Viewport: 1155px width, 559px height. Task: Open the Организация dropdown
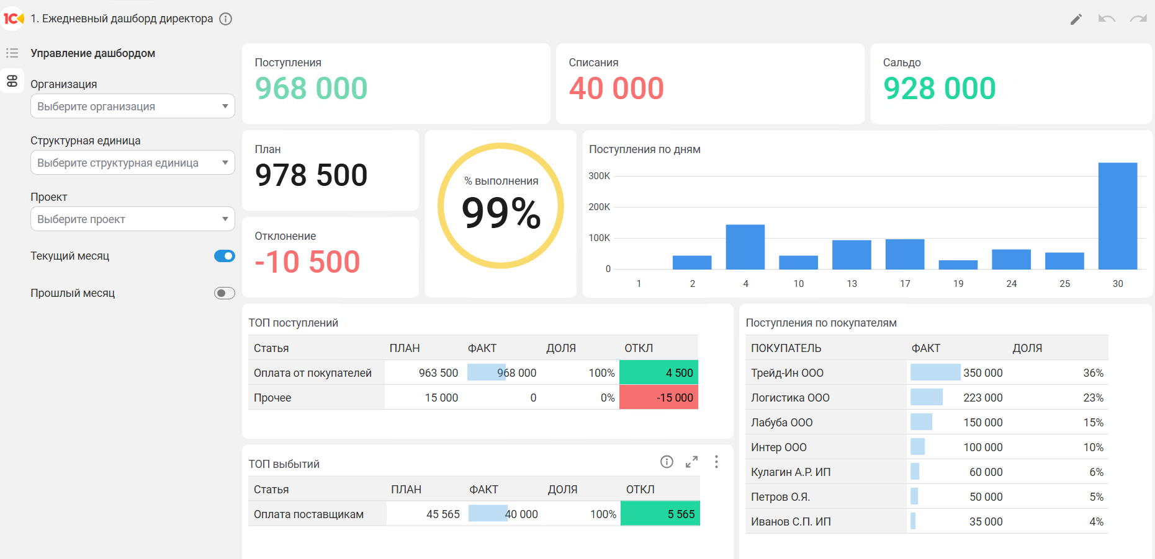point(132,106)
